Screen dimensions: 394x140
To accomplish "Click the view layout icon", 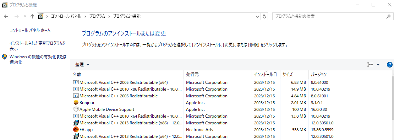I will coord(370,65).
